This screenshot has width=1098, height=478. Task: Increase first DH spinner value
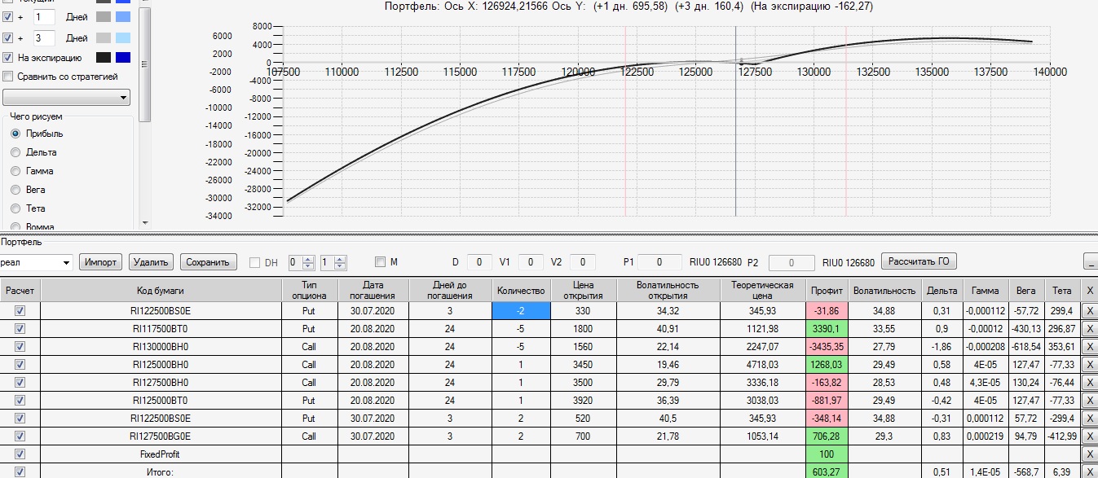tap(307, 259)
